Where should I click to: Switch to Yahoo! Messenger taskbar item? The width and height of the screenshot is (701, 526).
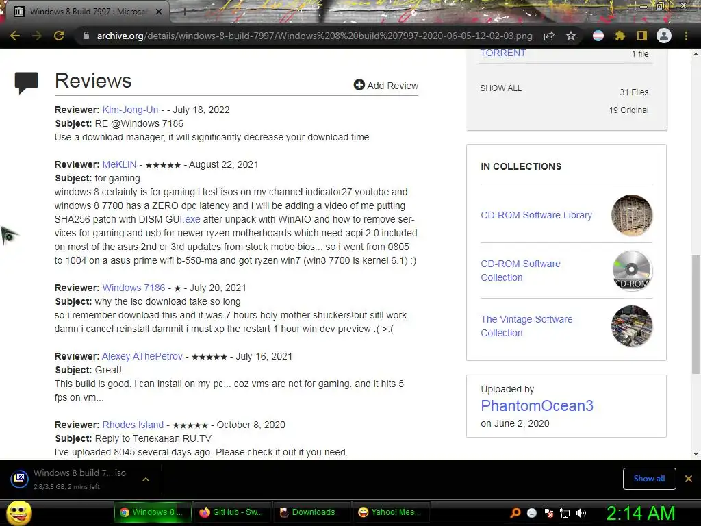click(x=391, y=512)
